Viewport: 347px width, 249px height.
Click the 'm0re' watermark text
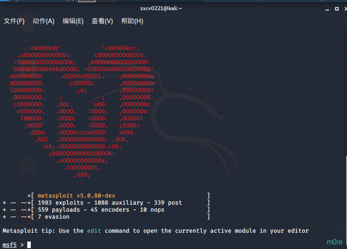335,242
